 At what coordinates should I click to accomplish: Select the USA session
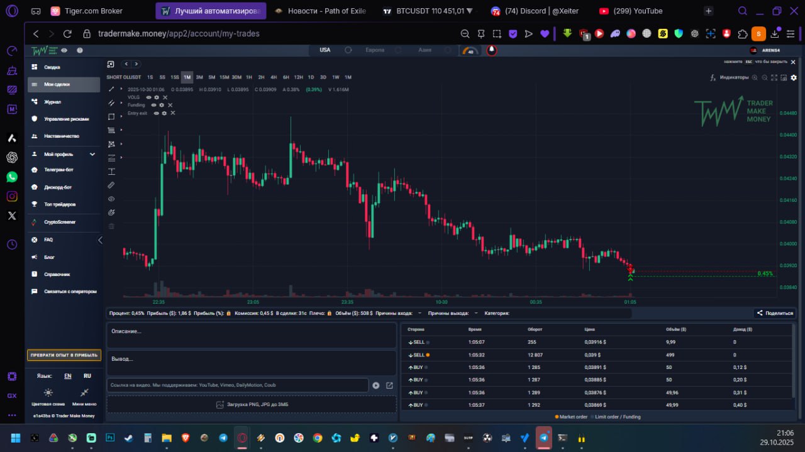tap(325, 50)
